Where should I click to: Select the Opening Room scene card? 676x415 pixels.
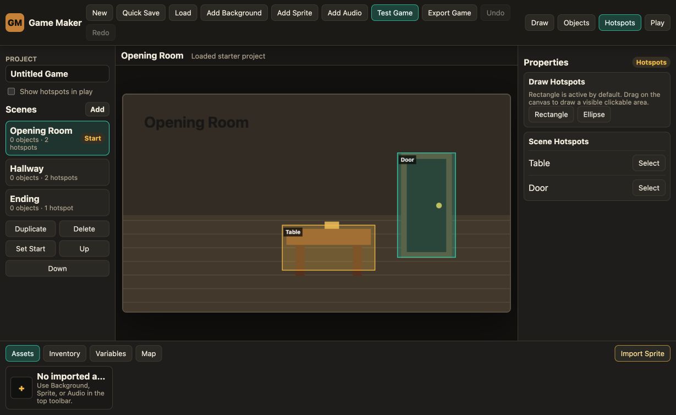pyautogui.click(x=57, y=138)
